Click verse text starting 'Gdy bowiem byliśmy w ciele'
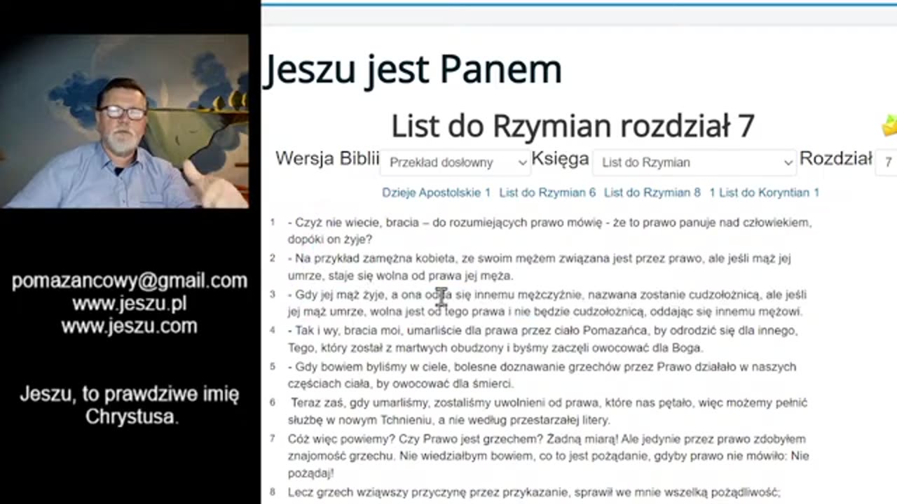The height and width of the screenshot is (504, 897). (542, 375)
